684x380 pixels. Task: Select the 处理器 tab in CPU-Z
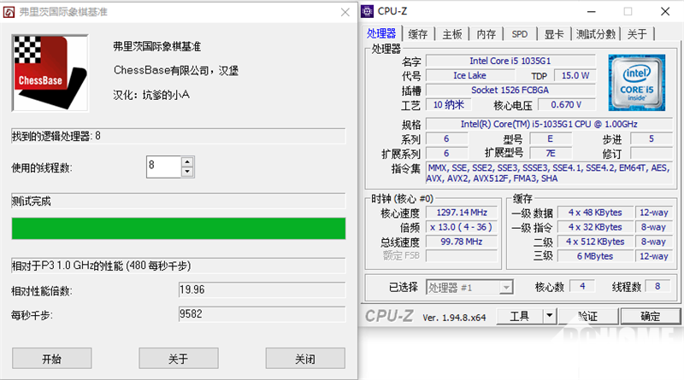pyautogui.click(x=381, y=33)
